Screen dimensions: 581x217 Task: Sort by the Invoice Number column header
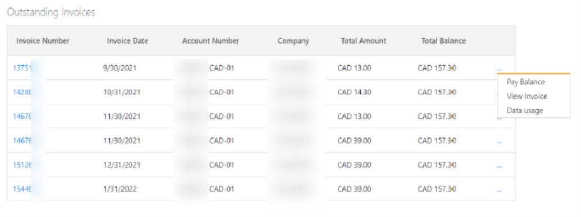pyautogui.click(x=43, y=41)
